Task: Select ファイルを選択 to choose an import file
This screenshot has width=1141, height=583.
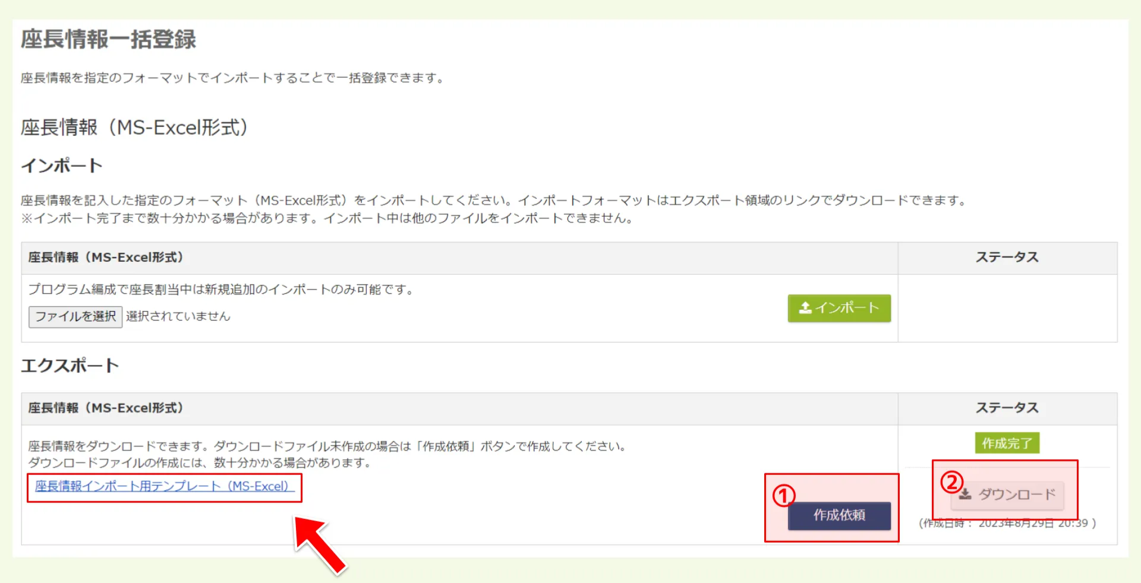Action: tap(75, 316)
